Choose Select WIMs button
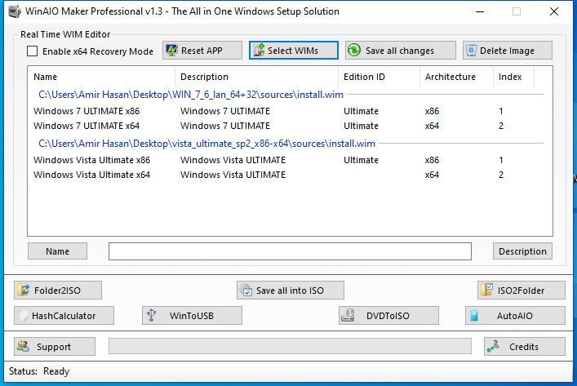The image size is (577, 386). [294, 50]
